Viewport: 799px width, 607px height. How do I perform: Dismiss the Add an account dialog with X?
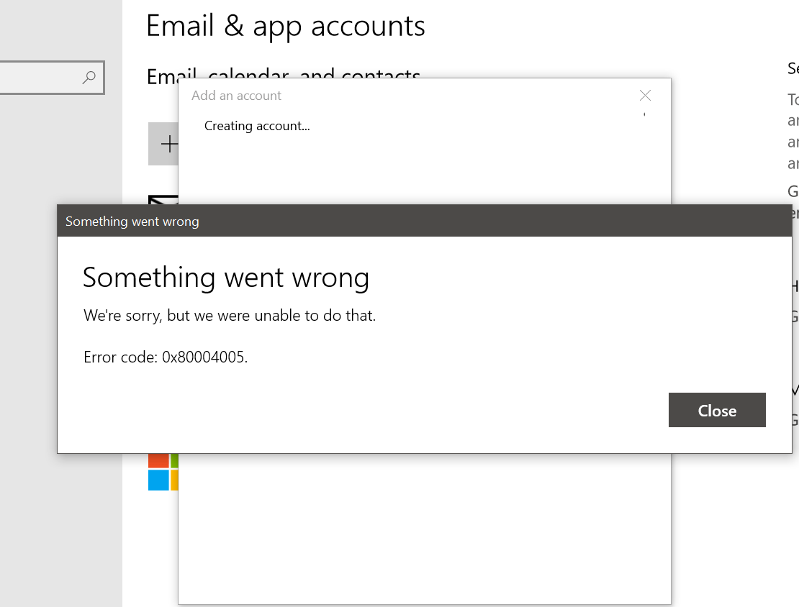[645, 95]
